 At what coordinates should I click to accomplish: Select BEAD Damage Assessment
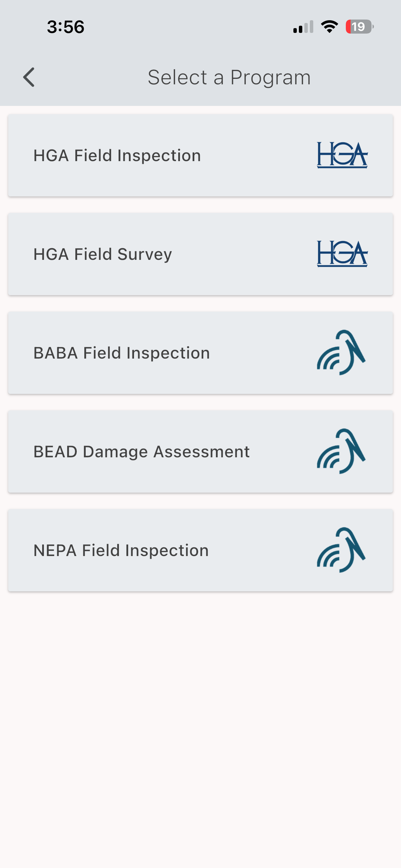click(x=200, y=451)
